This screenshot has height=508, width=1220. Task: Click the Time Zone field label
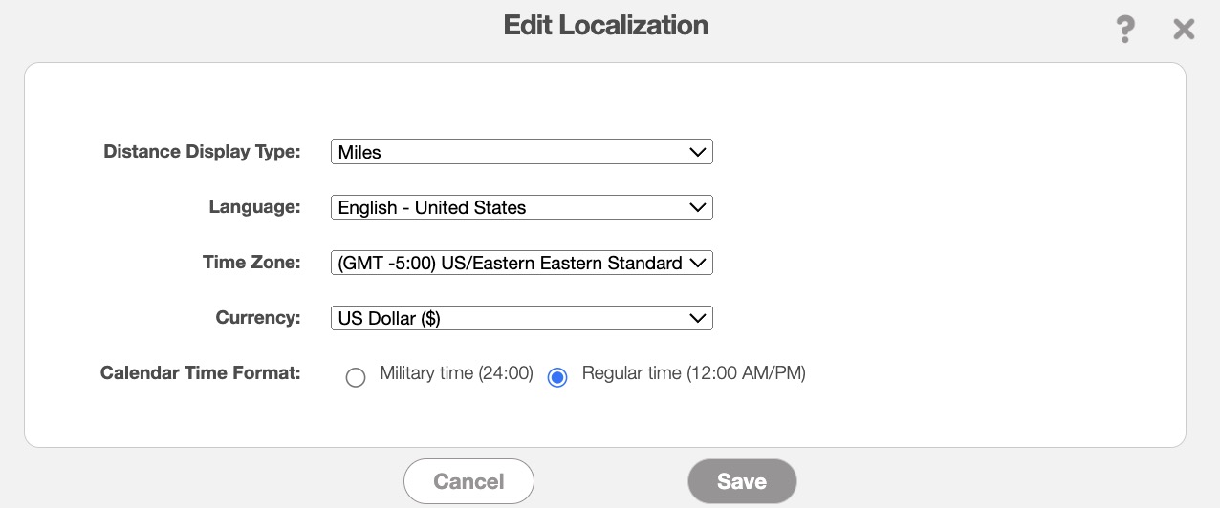251,263
